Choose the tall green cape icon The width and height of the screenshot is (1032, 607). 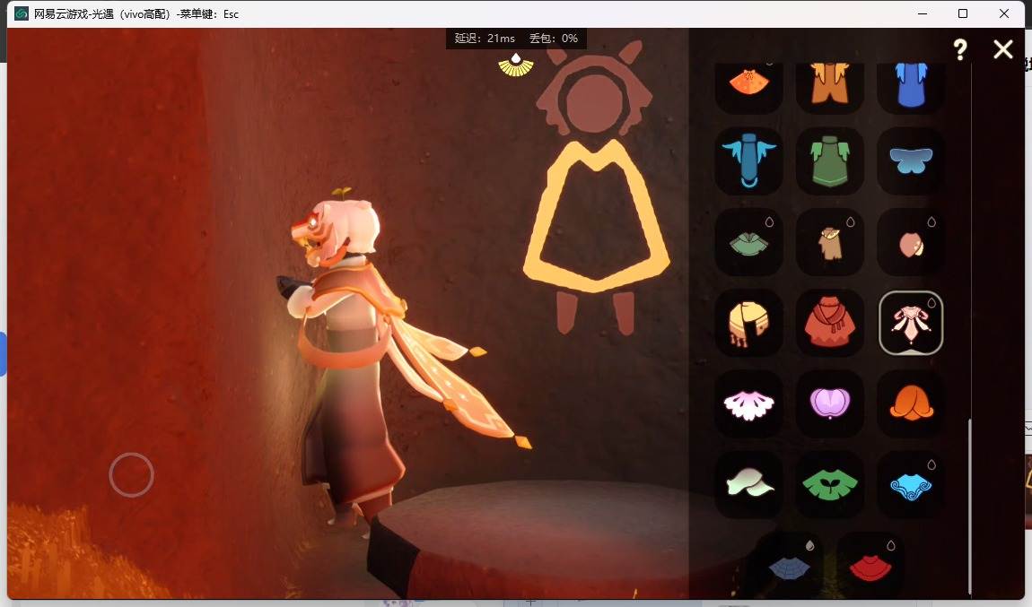[830, 160]
